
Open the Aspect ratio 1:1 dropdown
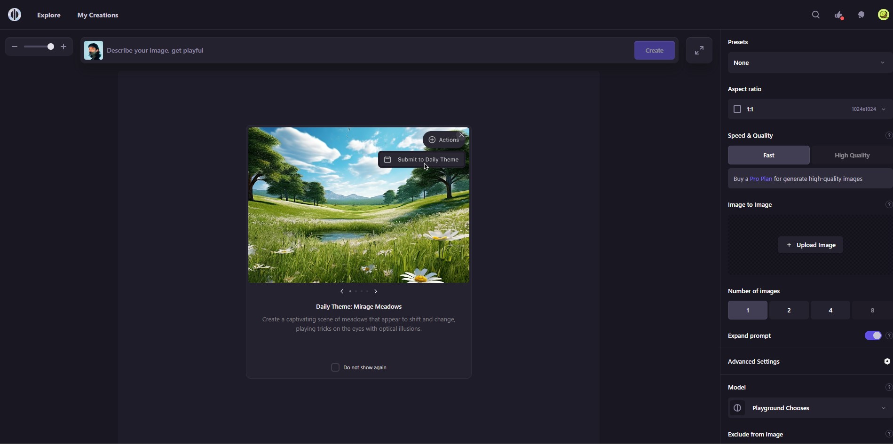(x=810, y=109)
